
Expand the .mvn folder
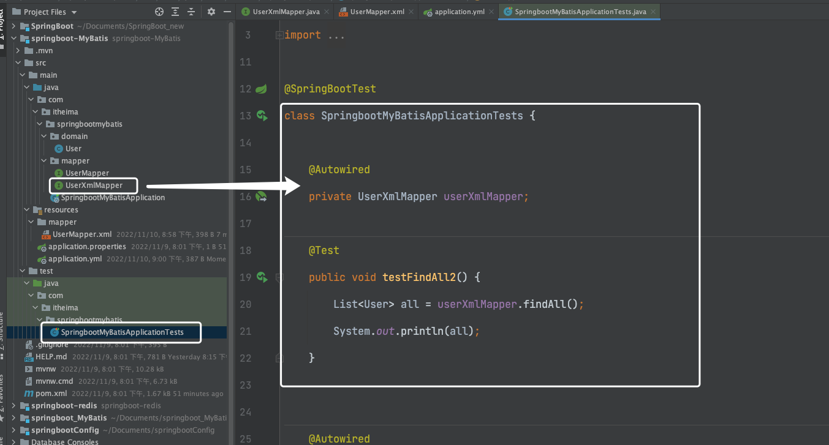click(x=18, y=51)
